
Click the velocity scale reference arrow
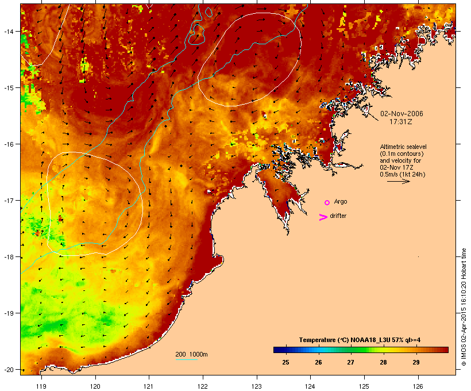pyautogui.click(x=398, y=181)
